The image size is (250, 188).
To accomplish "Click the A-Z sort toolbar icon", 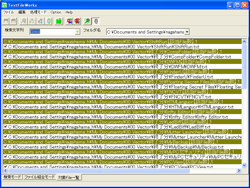I will coord(32,21).
